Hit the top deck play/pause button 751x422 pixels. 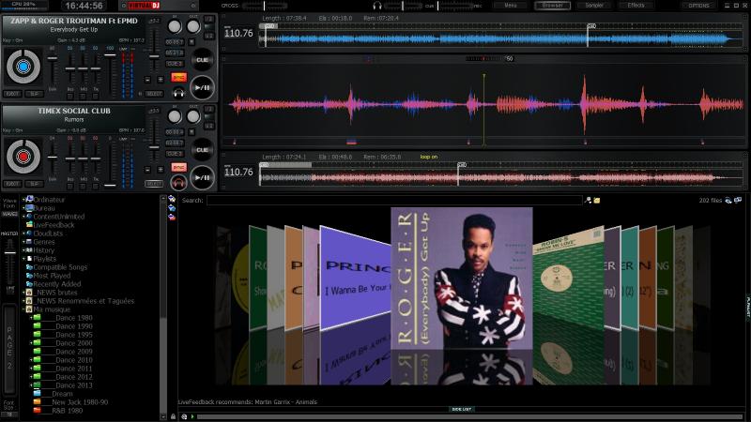point(202,87)
